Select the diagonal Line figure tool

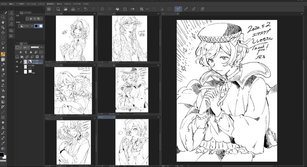(3, 112)
